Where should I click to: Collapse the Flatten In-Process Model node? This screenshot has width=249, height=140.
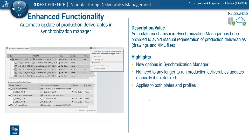point(9,96)
